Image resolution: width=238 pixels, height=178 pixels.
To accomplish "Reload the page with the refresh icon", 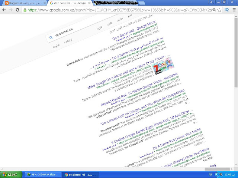I will 17,10.
